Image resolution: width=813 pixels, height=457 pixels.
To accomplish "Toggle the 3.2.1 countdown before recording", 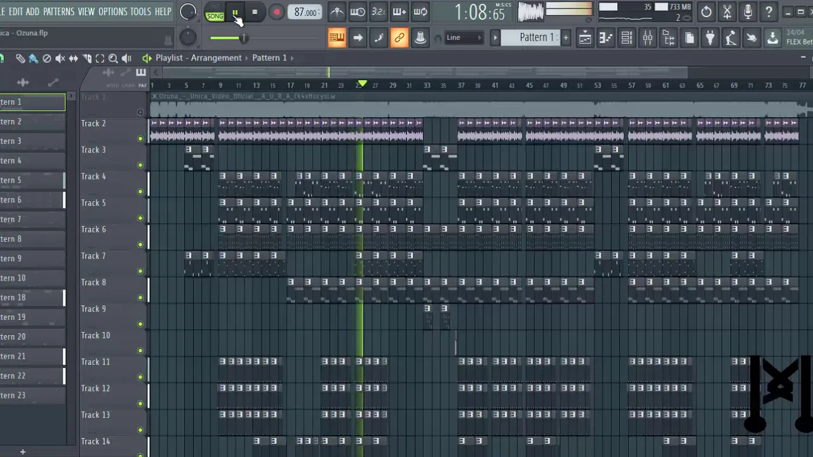I will point(379,11).
